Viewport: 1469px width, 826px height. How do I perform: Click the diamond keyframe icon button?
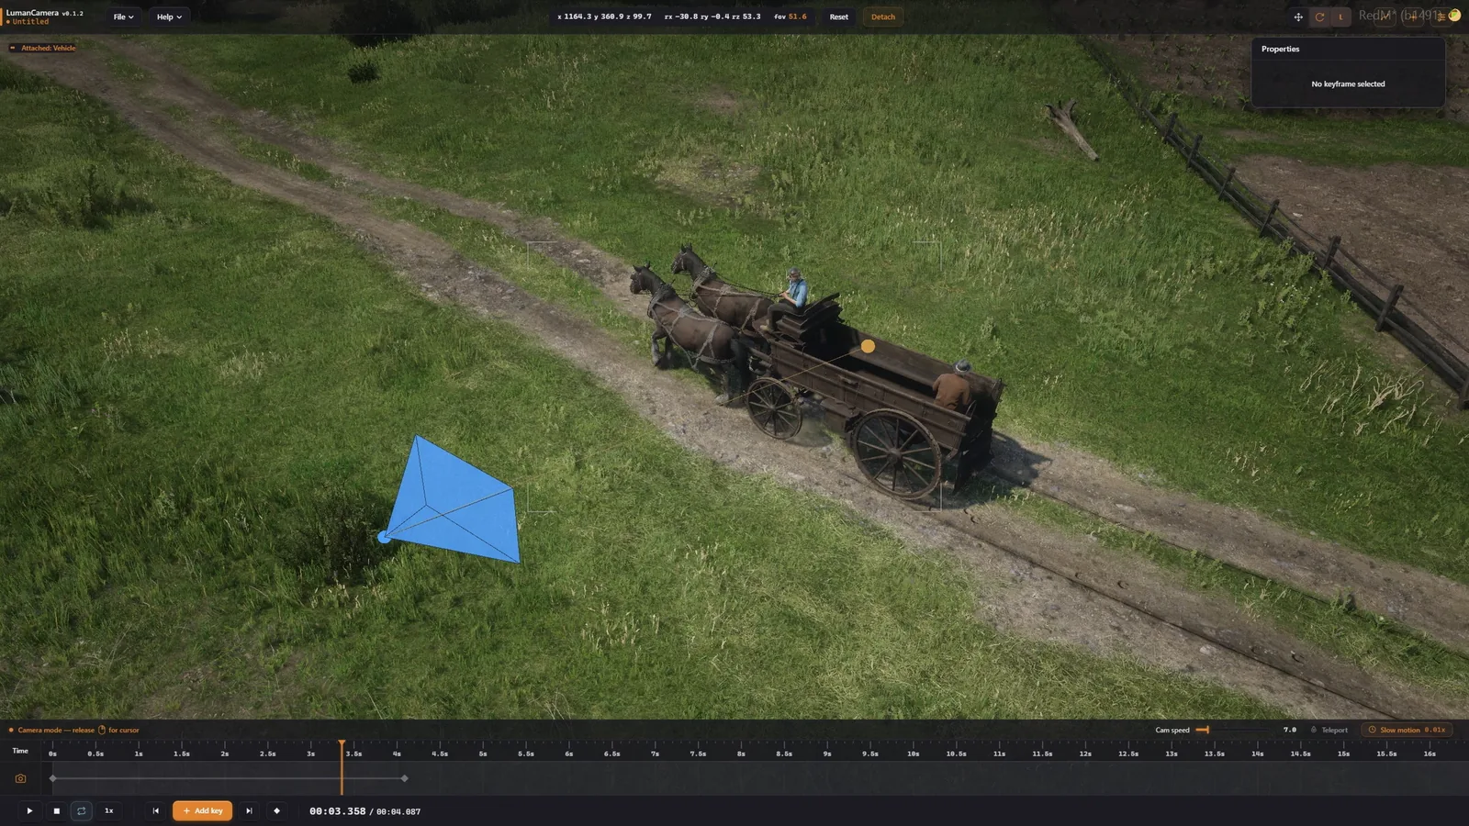pos(276,811)
